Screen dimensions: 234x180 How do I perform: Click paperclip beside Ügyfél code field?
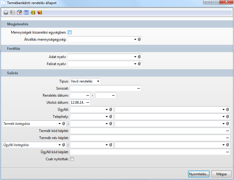111,110
